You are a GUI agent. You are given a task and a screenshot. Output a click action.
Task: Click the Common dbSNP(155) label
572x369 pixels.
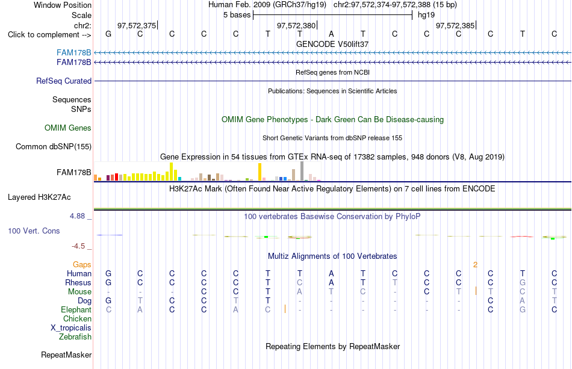pyautogui.click(x=54, y=147)
